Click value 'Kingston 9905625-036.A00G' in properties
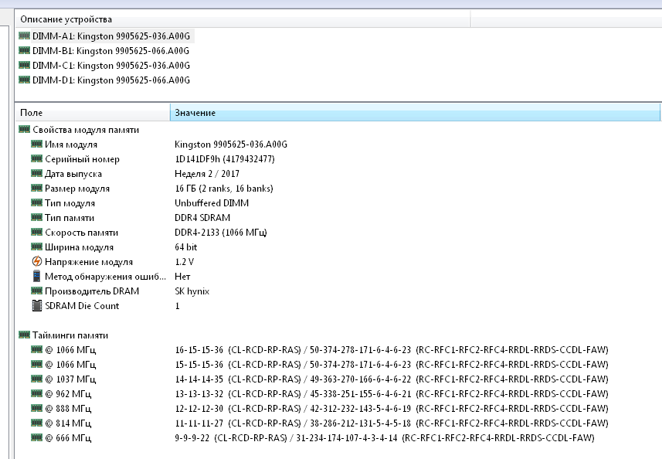 pos(231,144)
